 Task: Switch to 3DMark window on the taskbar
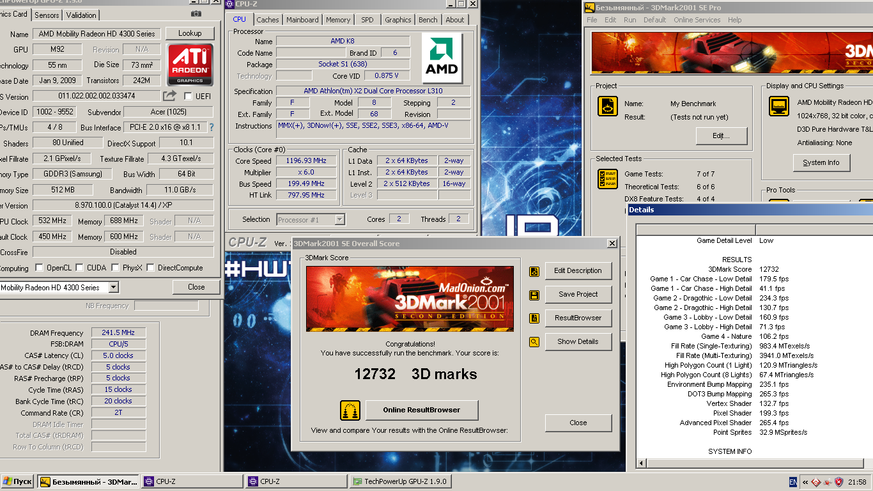[x=88, y=481]
